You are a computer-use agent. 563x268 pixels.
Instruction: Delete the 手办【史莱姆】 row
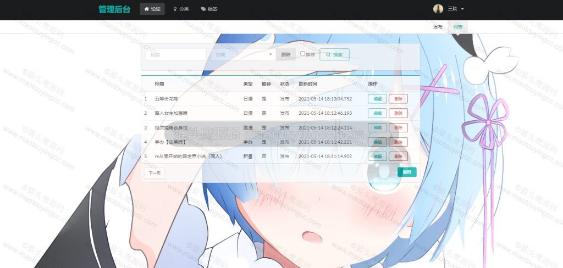398,142
